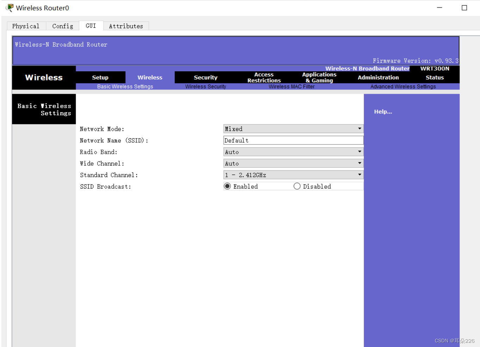Open the Access Restrictions menu
The height and width of the screenshot is (347, 480).
pyautogui.click(x=264, y=77)
